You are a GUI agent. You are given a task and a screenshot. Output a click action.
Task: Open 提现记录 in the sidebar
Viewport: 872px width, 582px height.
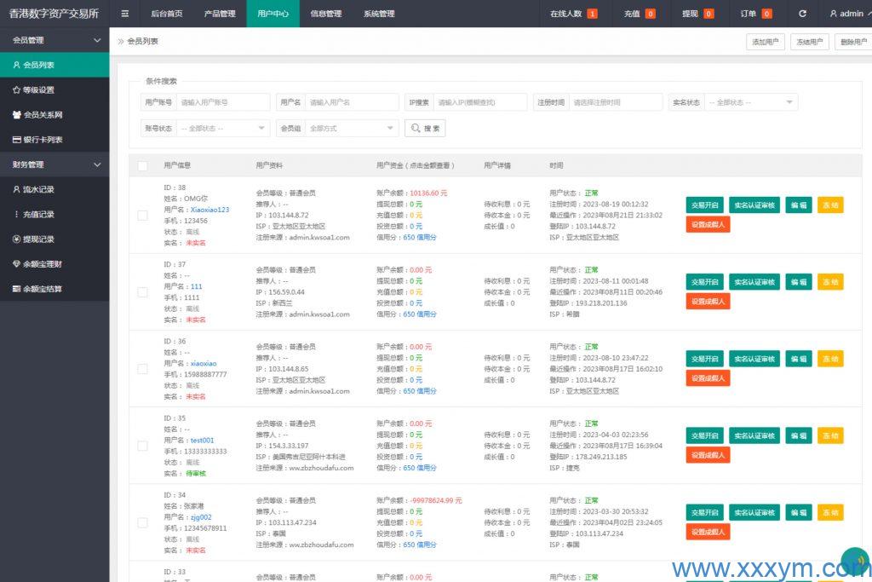pos(38,239)
